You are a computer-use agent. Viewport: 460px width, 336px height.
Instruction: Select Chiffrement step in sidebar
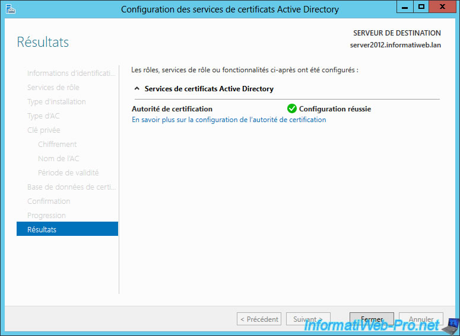click(57, 144)
